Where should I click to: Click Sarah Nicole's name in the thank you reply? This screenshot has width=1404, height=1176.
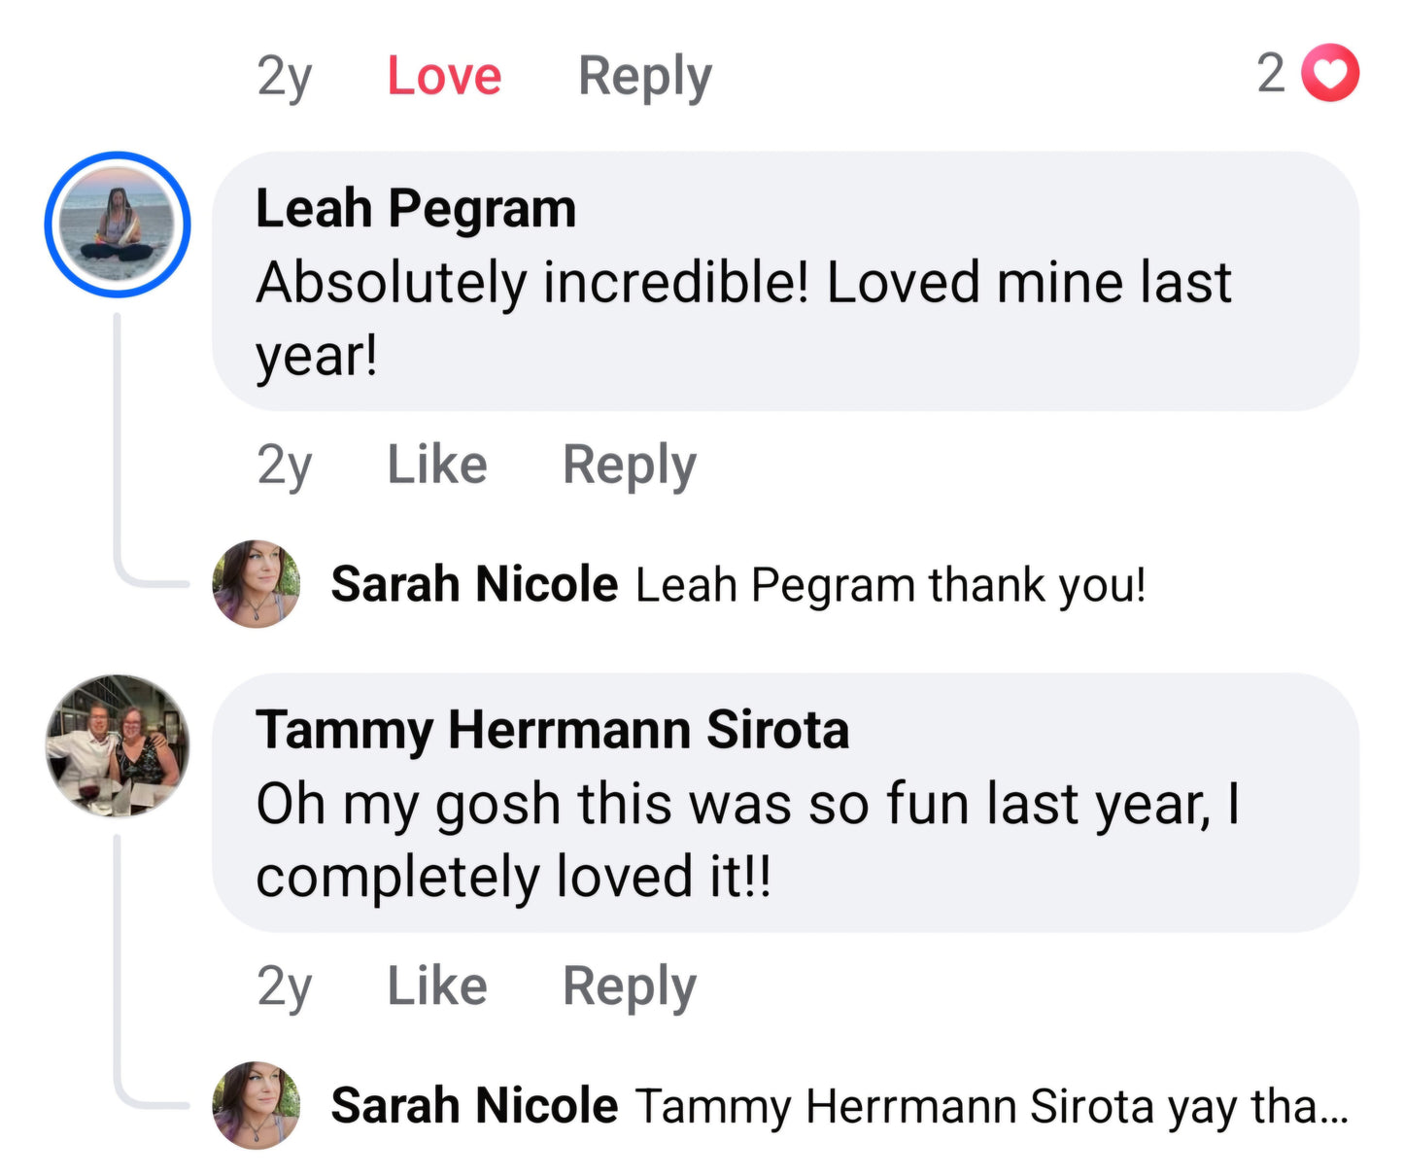click(x=474, y=584)
